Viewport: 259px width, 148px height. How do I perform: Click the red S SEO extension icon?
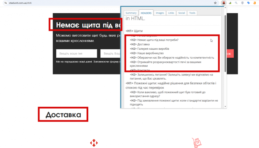coord(224,3)
